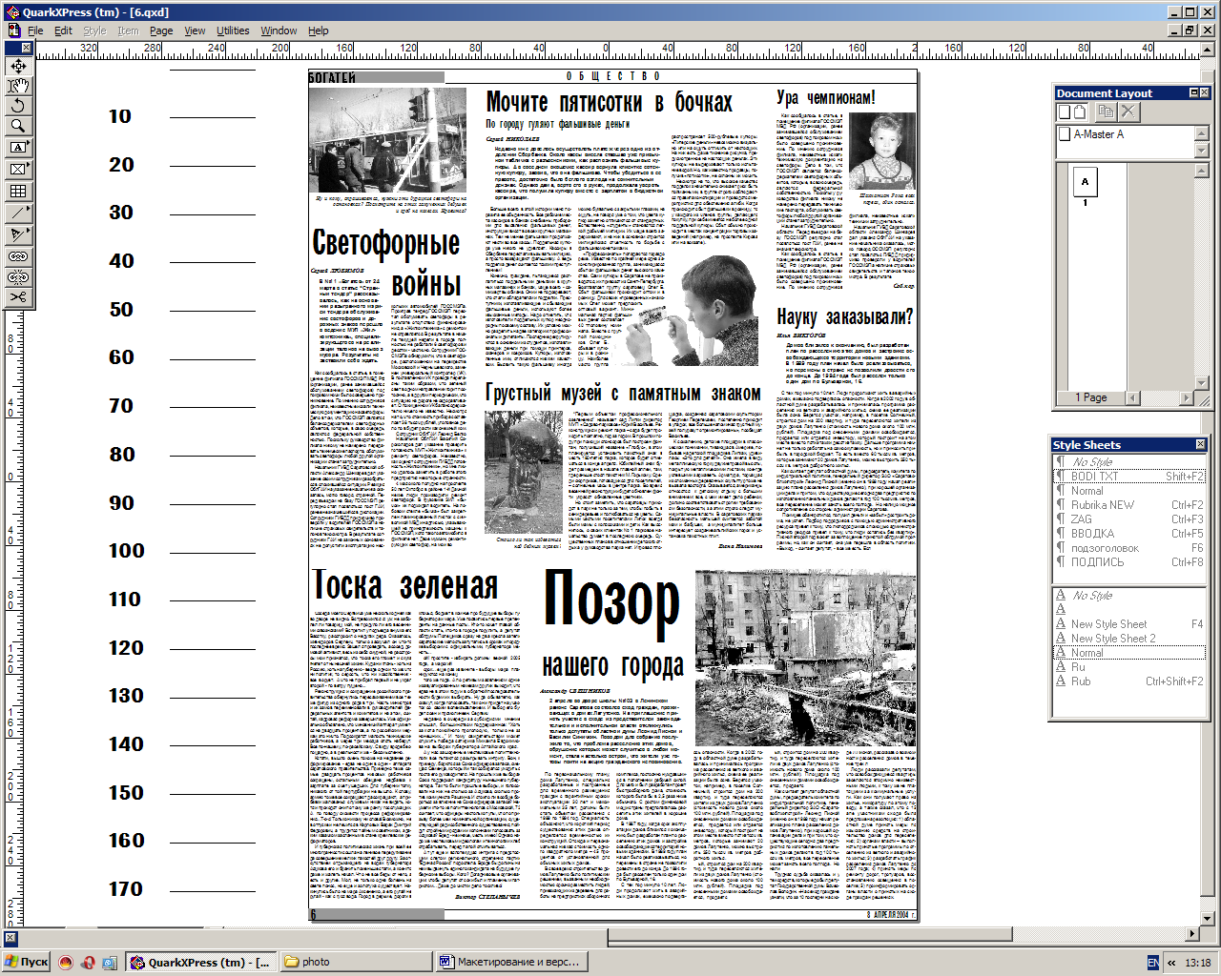Image resolution: width=1221 pixels, height=976 pixels.
Task: Click Duplicate master page button
Action: pos(1106,112)
